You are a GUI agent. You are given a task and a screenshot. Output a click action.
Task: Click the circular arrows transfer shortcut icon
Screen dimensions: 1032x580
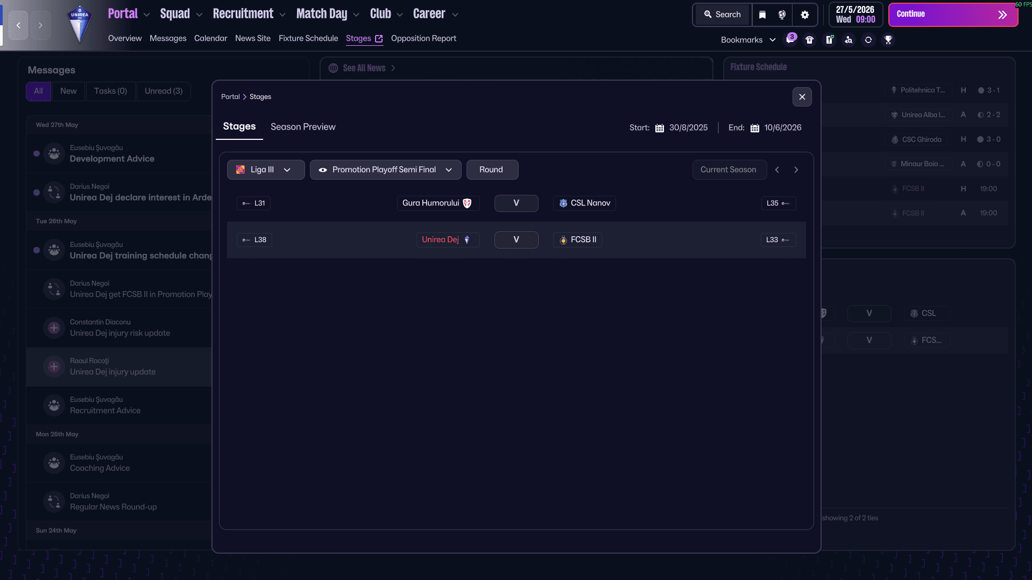868,40
